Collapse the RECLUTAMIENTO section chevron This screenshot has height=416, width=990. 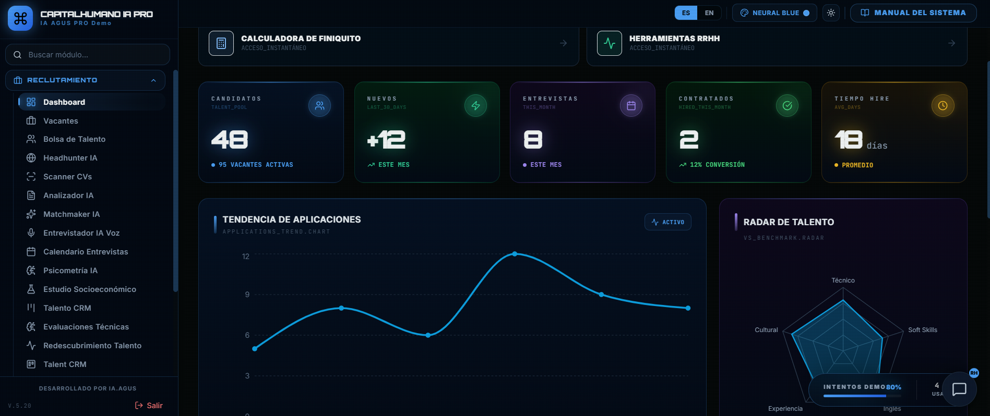point(153,80)
